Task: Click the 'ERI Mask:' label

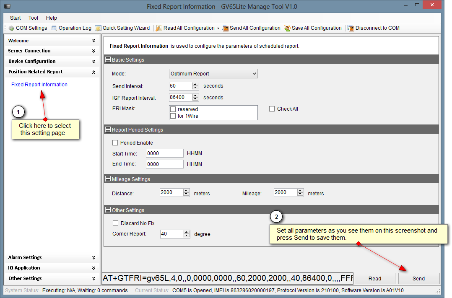Action: coord(124,109)
